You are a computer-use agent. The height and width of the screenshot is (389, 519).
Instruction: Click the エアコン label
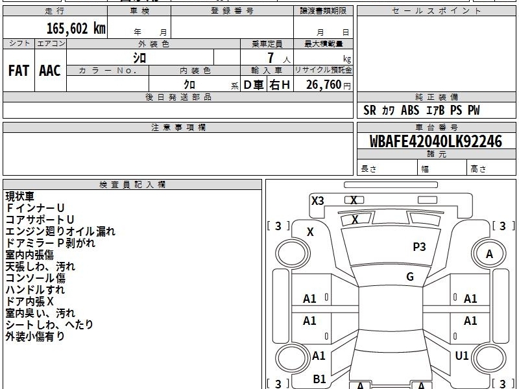[51, 43]
